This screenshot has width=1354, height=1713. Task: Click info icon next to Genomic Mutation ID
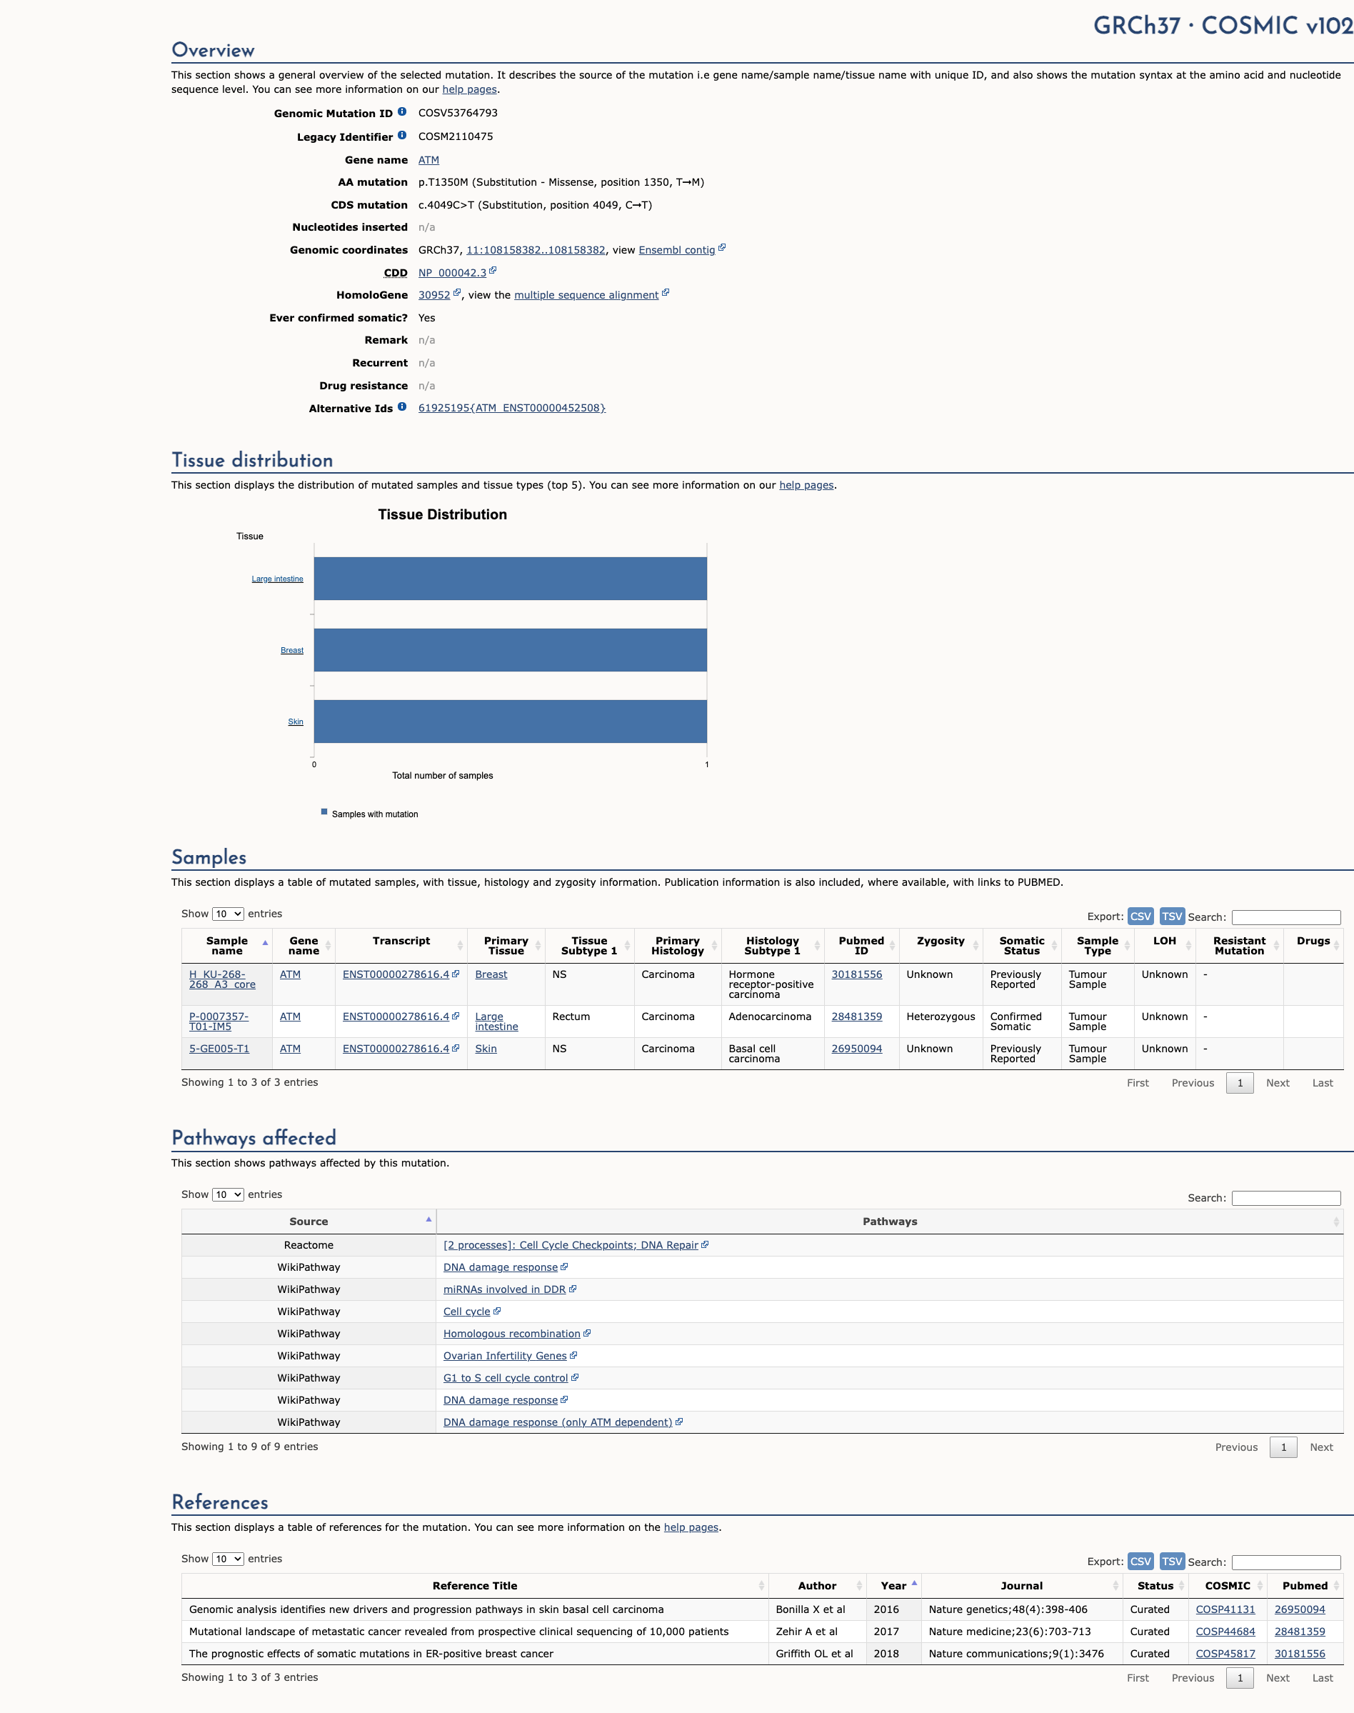click(x=402, y=112)
